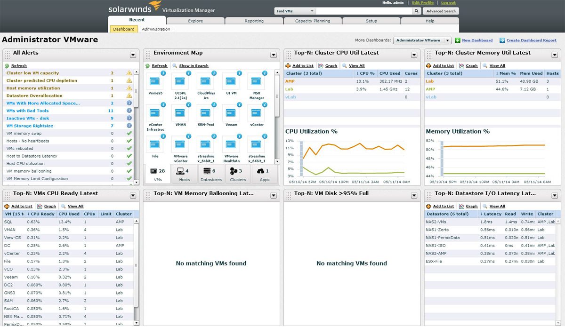Viewport: 565px width, 327px height.
Task: Open the Administration tab
Action: (x=156, y=29)
